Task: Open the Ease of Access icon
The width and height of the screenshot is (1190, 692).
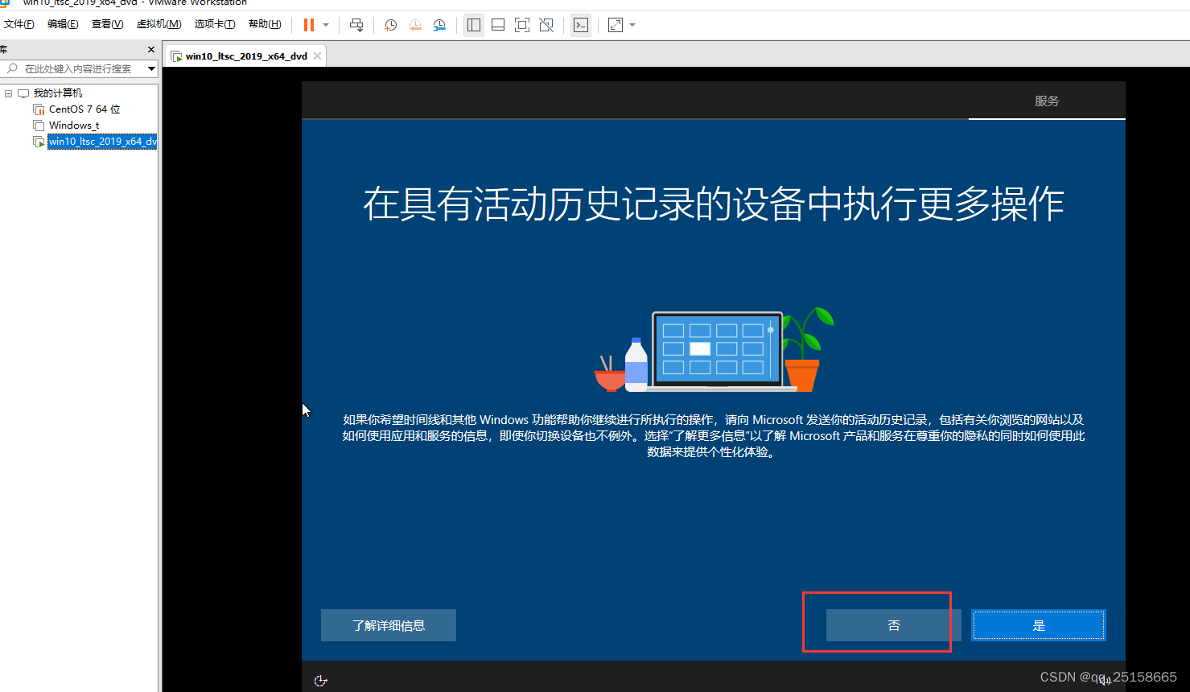Action: coord(320,681)
